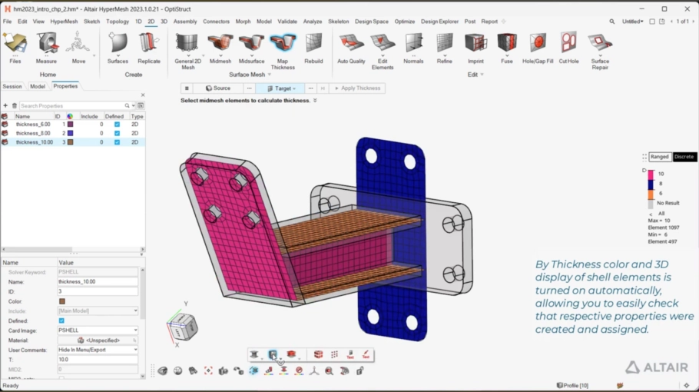The image size is (699, 392).
Task: Click the Apply Thickness button
Action: pyautogui.click(x=357, y=88)
